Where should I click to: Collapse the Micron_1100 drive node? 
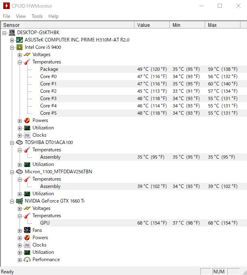[x=12, y=172]
